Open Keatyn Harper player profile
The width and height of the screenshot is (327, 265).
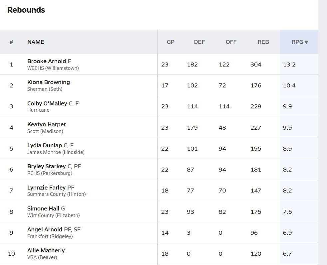[x=47, y=124]
